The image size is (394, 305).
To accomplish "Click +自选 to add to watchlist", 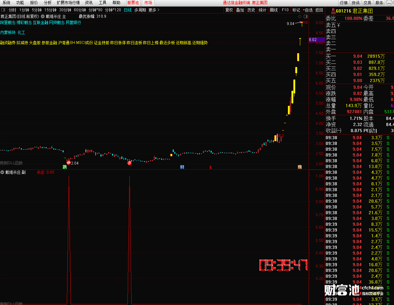I will pyautogui.click(x=307, y=10).
